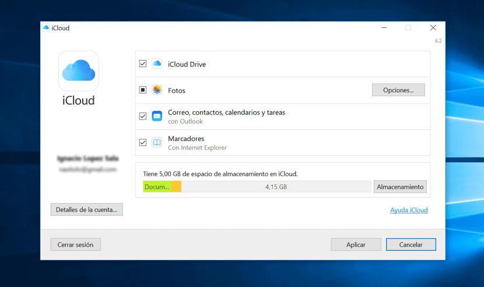484x287 pixels.
Task: Click the 4,15 GB free storage bar
Action: (276, 187)
